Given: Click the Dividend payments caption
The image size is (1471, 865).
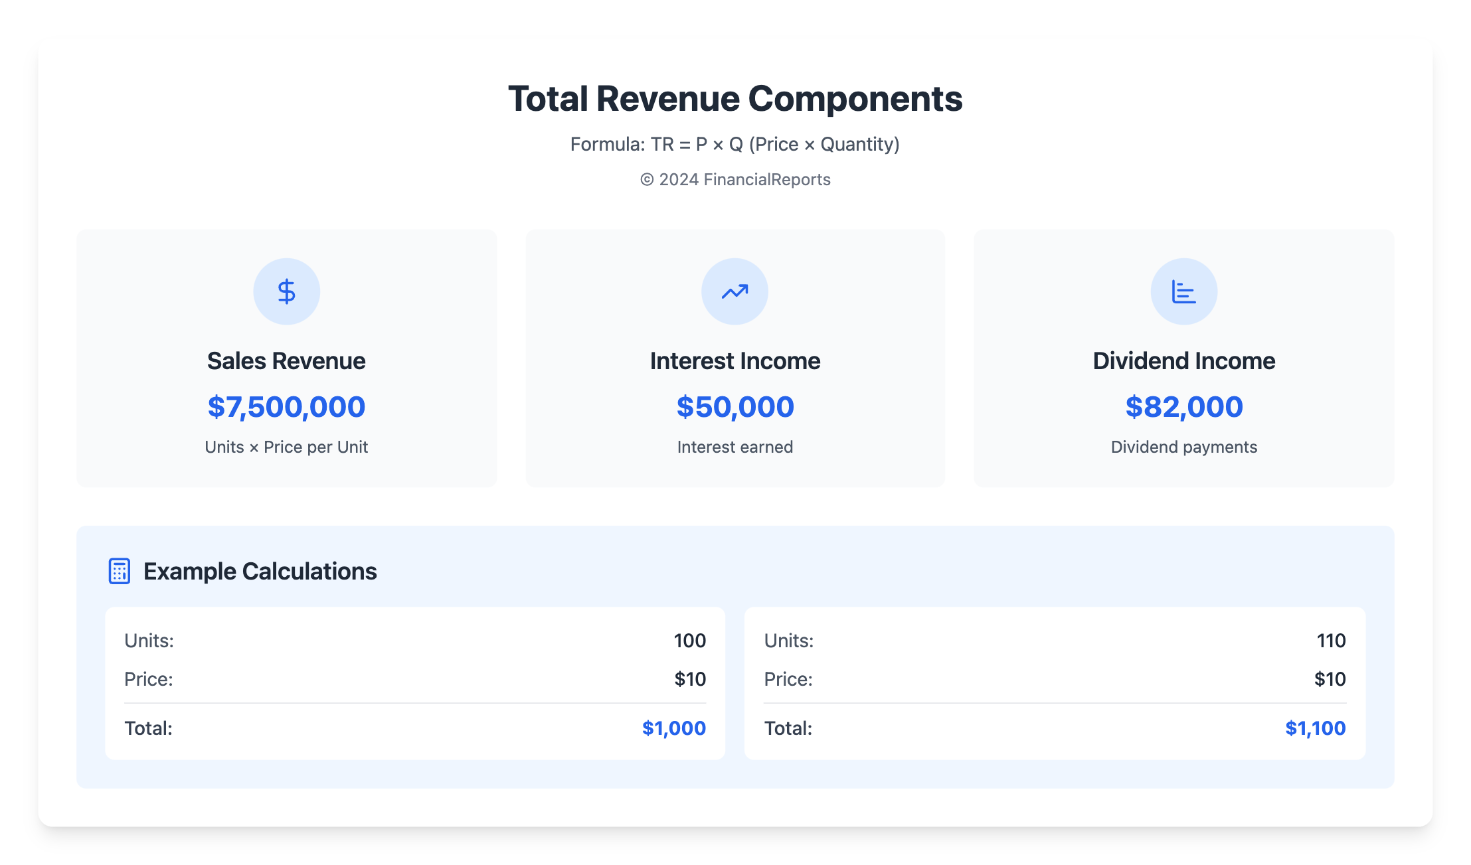Looking at the screenshot, I should (x=1183, y=447).
